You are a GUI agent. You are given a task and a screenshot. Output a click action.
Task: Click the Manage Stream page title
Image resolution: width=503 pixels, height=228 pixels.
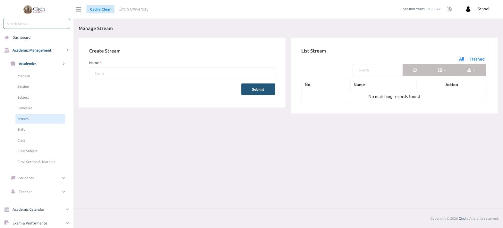96,28
